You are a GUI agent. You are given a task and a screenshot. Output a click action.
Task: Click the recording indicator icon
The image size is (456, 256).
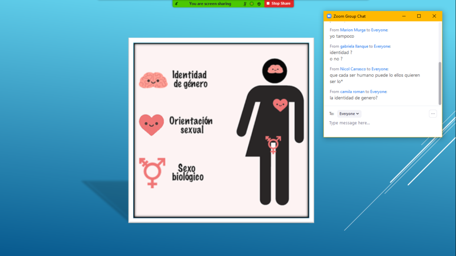[252, 4]
